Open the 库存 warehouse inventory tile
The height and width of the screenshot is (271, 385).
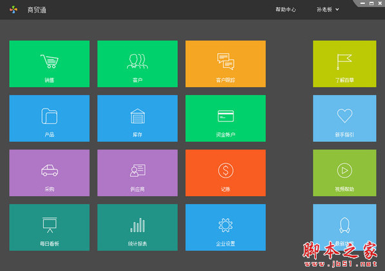pos(137,119)
